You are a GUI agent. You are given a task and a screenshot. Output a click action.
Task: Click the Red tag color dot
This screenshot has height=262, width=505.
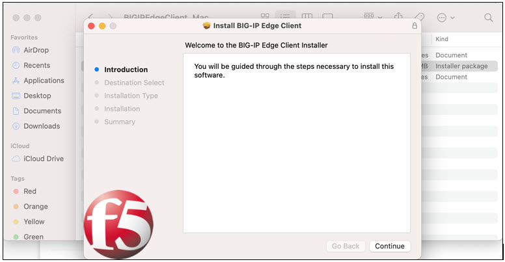[16, 192]
